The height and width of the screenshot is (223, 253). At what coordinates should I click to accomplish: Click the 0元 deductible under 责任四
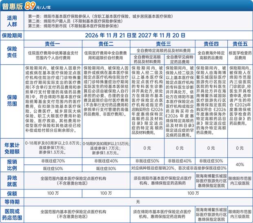211,148
